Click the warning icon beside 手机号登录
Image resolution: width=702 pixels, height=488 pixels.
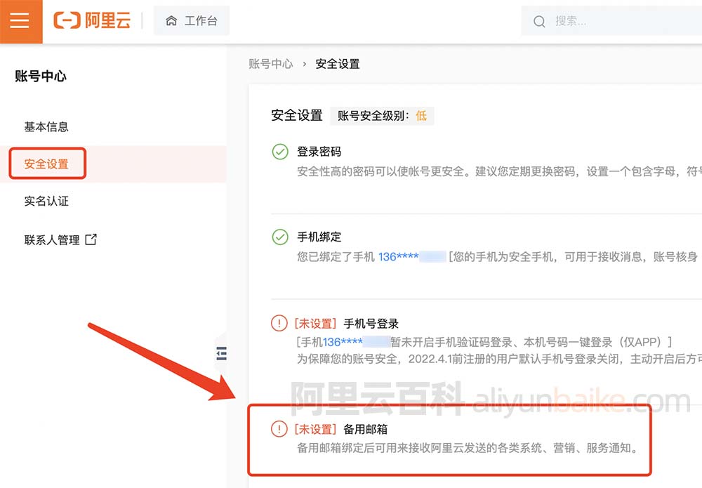coord(279,324)
